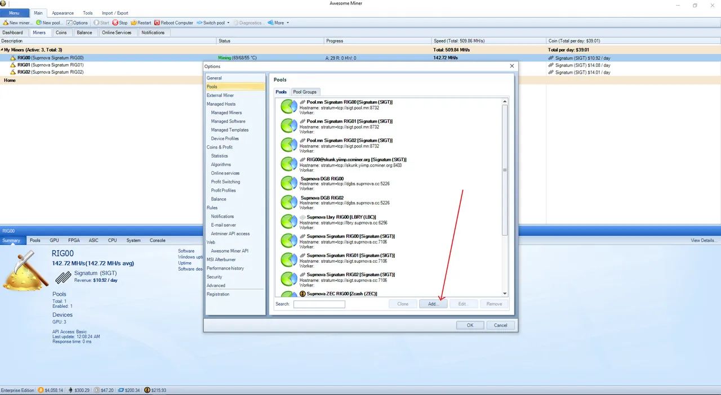
Task: Click the pool icon for Pool.mn Signatum RIG02
Action: coord(289,145)
